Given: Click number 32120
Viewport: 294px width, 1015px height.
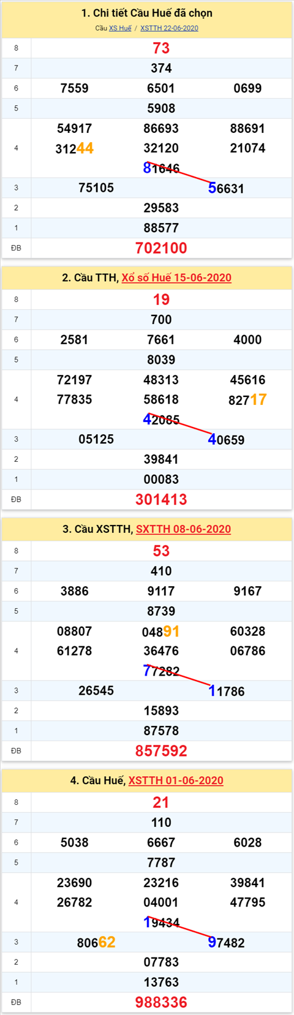Looking at the screenshot, I should [x=161, y=148].
